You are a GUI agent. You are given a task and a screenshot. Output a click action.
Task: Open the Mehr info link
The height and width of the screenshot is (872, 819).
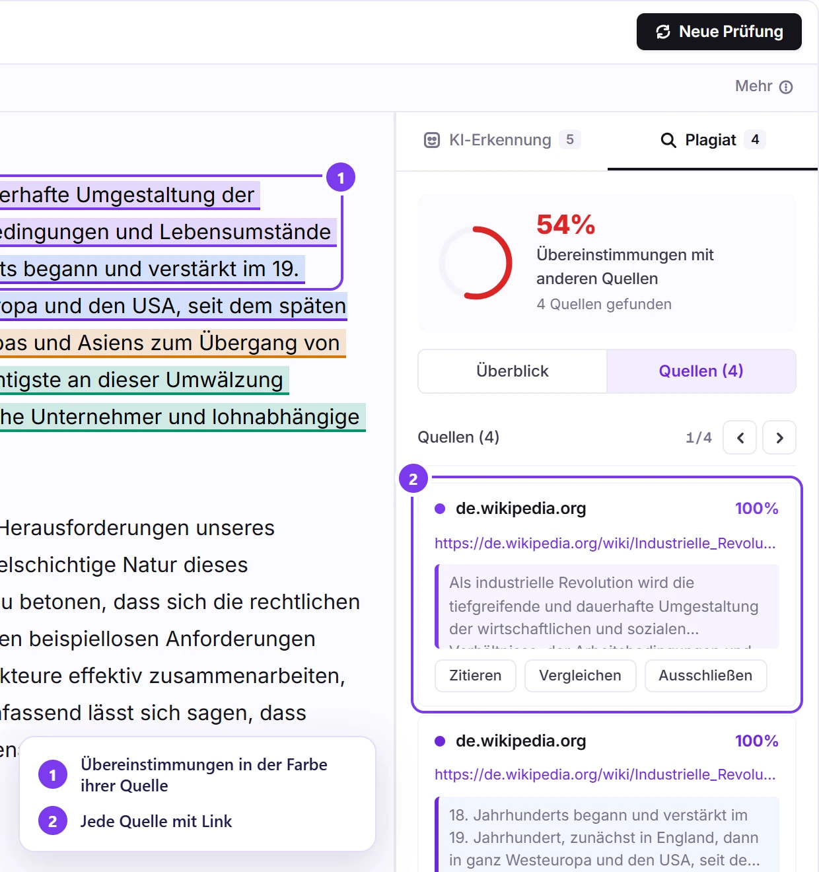[x=764, y=87]
